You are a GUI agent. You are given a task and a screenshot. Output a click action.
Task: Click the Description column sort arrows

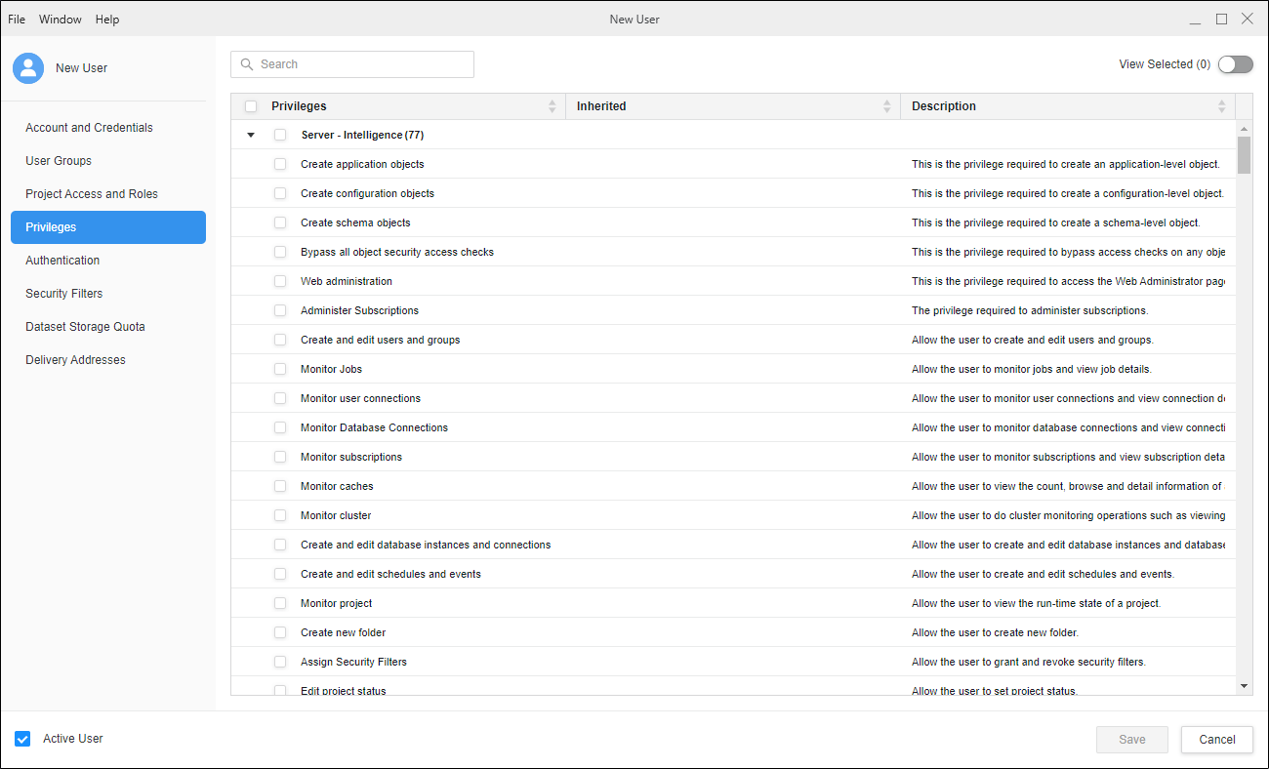tap(1222, 106)
